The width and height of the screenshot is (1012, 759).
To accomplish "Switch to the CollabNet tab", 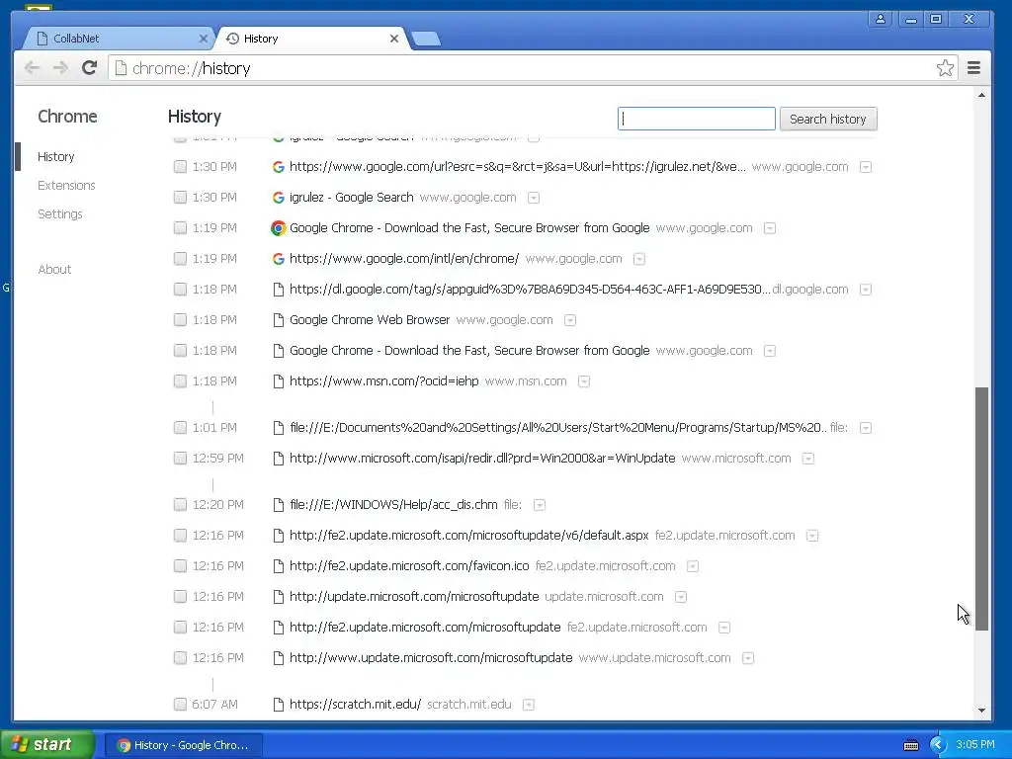I will pos(120,39).
